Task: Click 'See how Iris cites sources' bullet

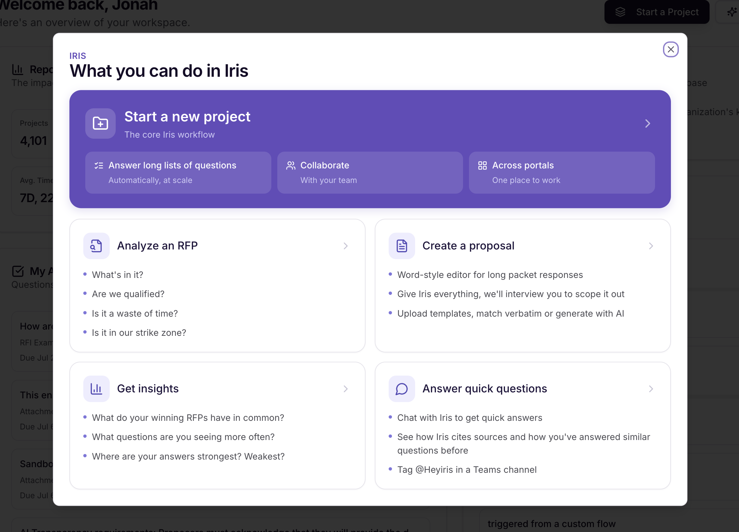Action: coord(524,444)
